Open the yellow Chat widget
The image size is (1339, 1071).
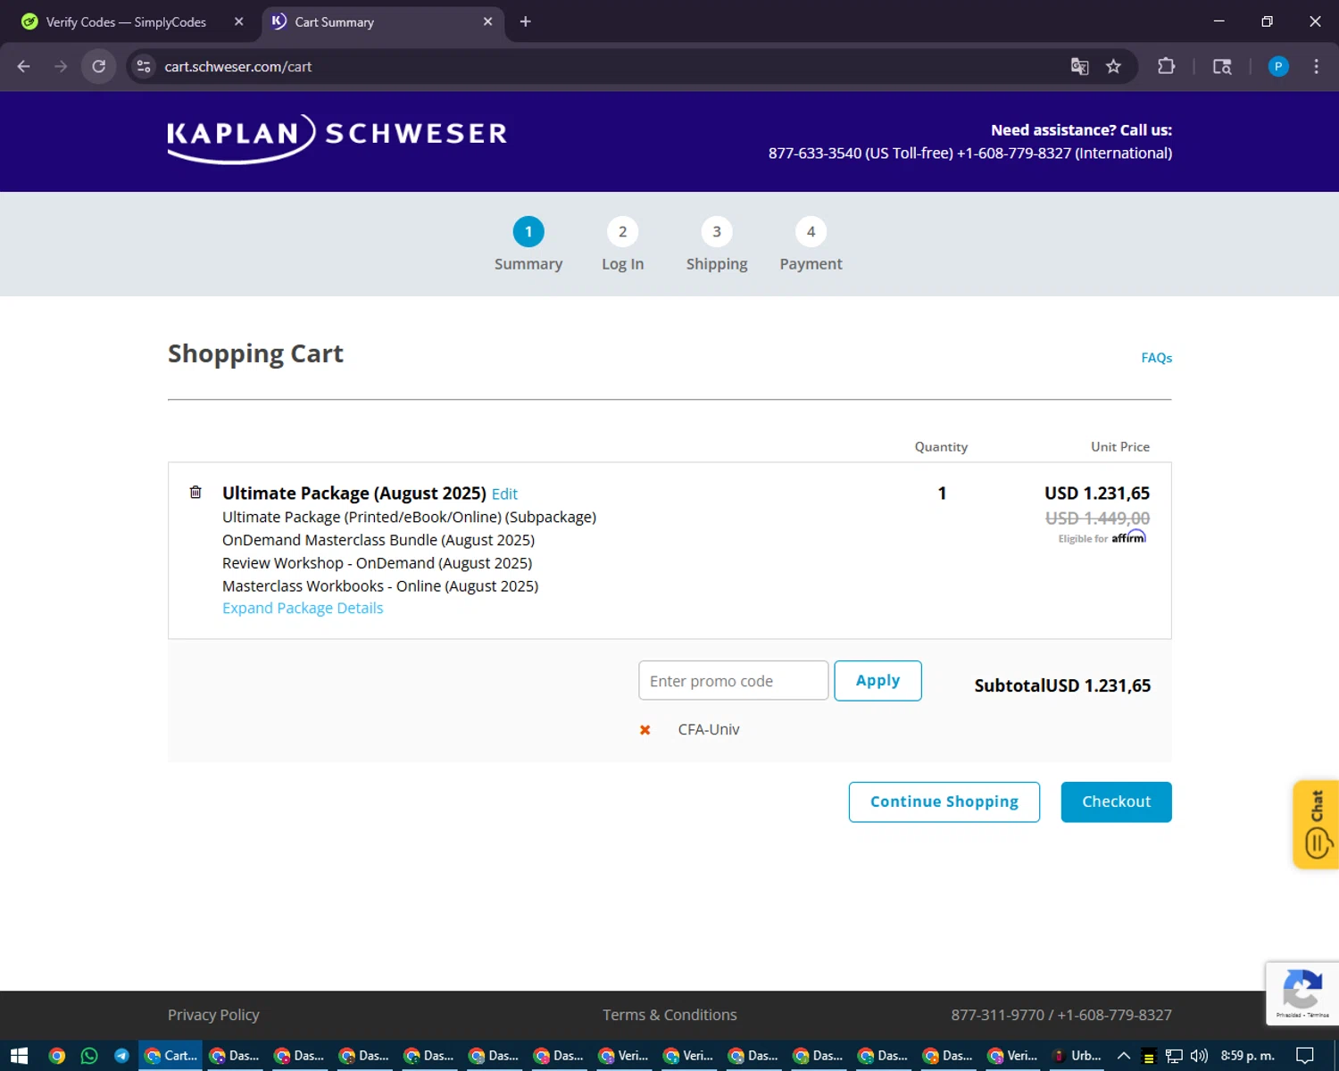[x=1316, y=824]
